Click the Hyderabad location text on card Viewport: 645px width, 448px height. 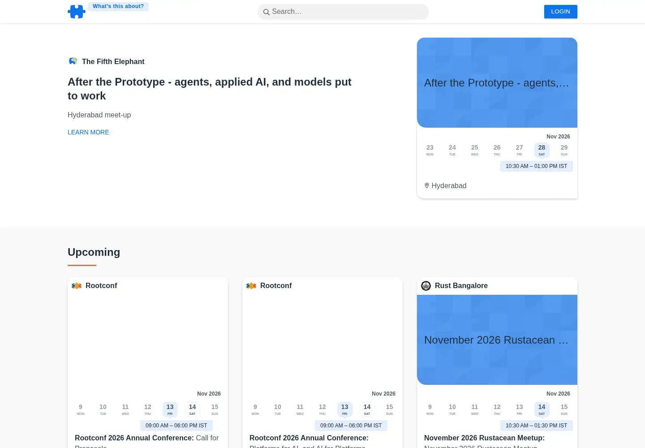tap(449, 186)
